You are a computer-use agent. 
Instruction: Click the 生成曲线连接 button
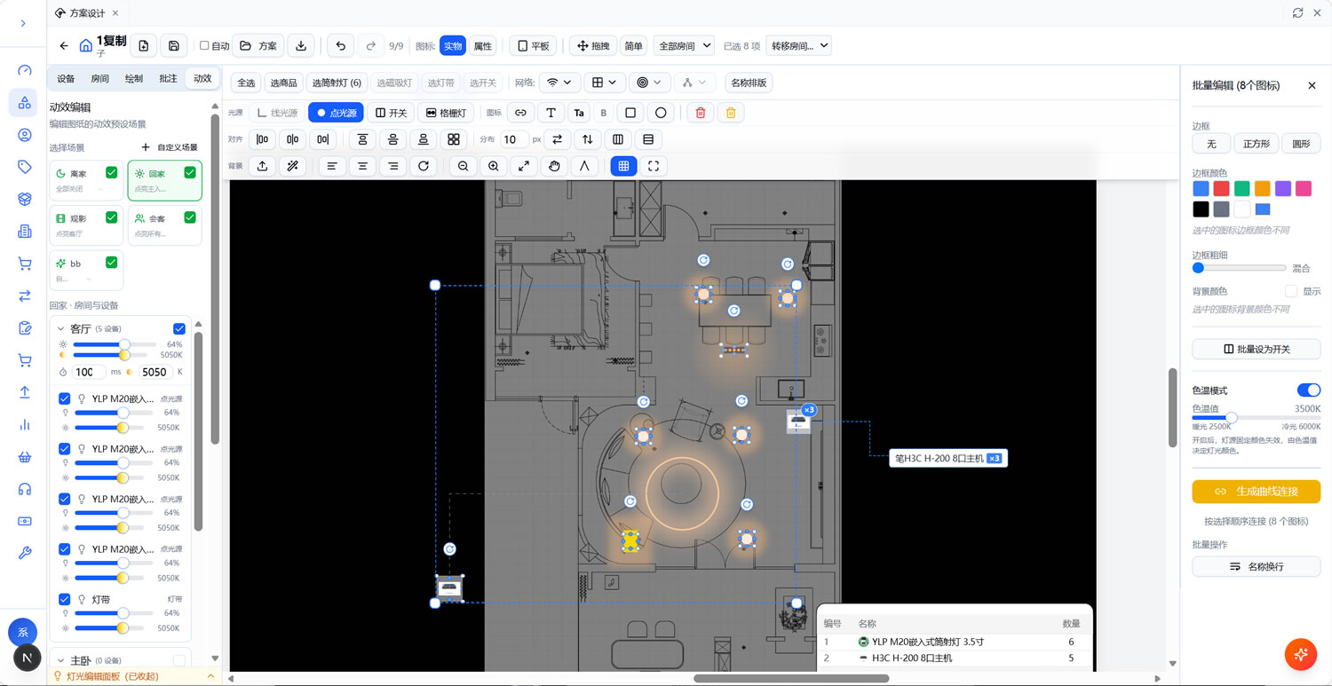tap(1256, 492)
